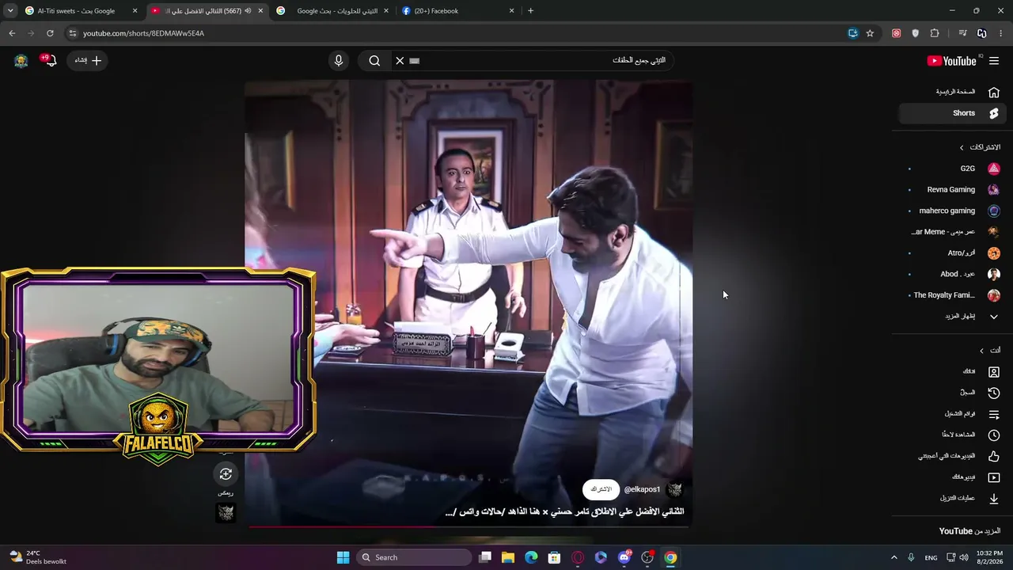View site information icon in address bar

[x=72, y=33]
